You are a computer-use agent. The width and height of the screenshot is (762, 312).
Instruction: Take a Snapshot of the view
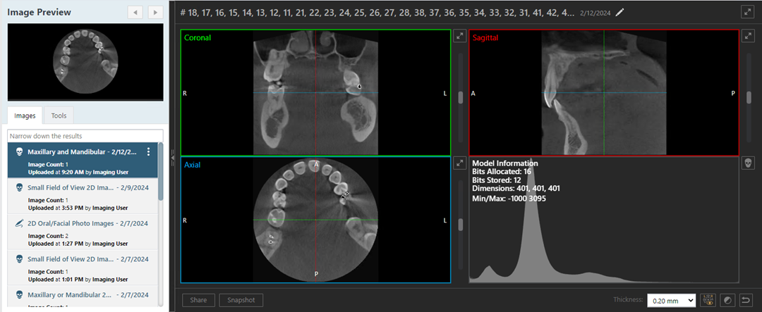[241, 300]
